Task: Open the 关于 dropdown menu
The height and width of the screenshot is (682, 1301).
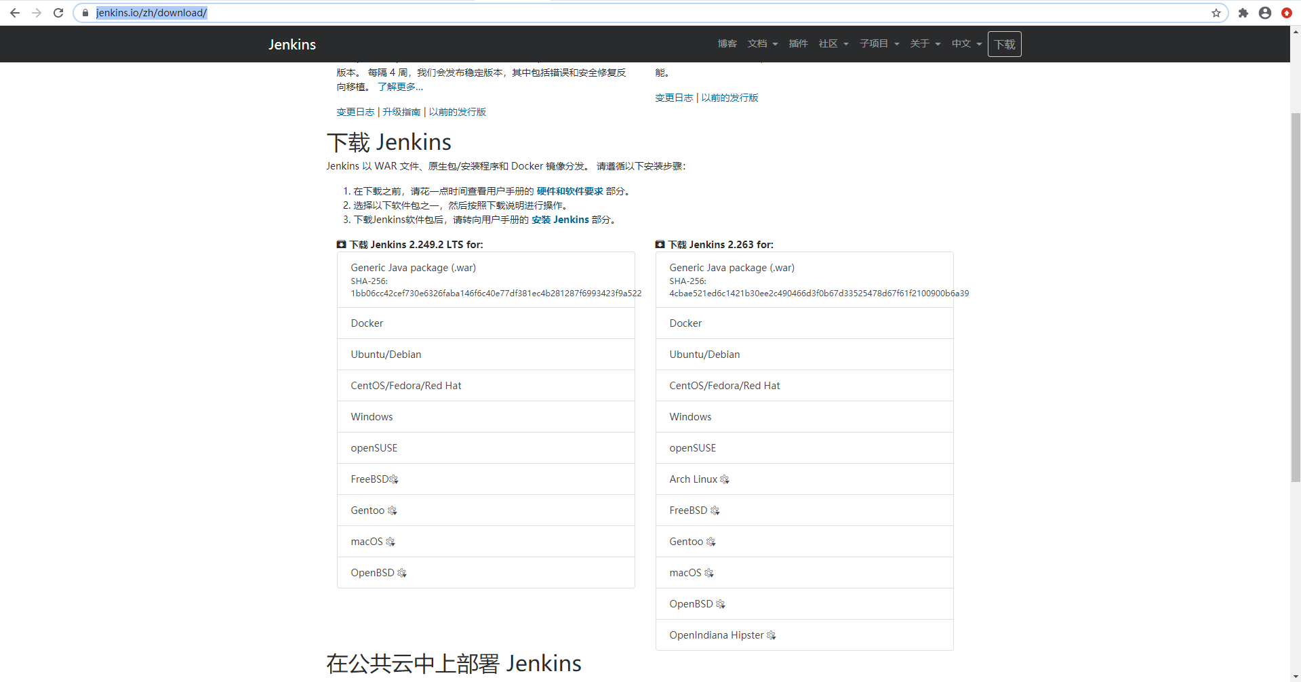Action: [925, 43]
